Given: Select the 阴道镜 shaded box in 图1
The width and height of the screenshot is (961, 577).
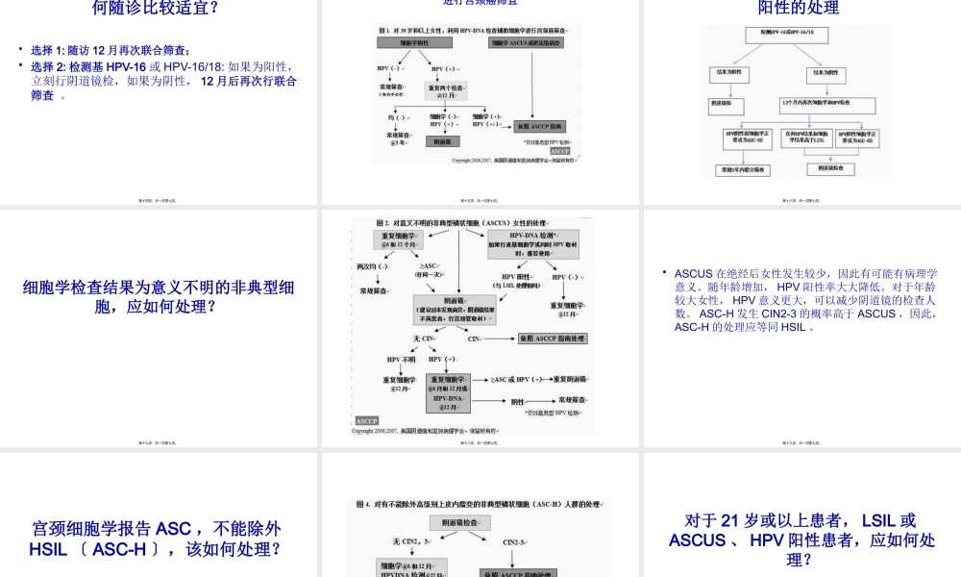Looking at the screenshot, I should (443, 141).
